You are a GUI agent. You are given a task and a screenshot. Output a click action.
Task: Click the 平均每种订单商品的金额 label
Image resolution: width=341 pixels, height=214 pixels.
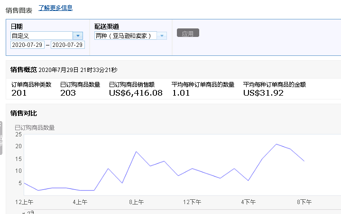(x=275, y=84)
